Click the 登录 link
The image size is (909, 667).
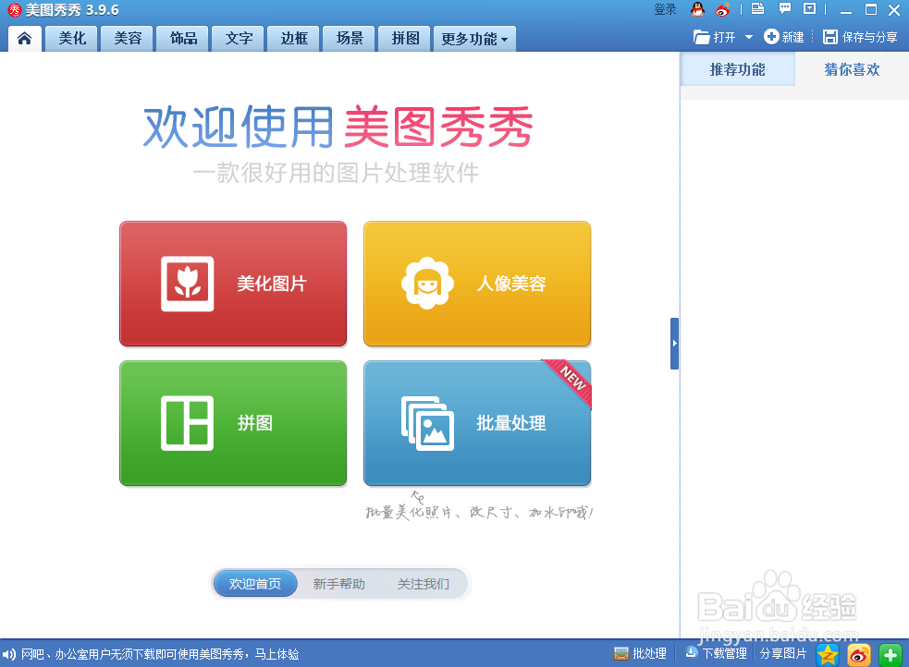665,9
